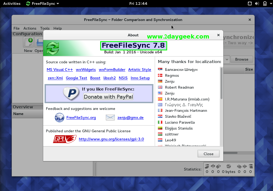
Task: Click the UK flag beside Robert Readman
Action: coord(160,87)
